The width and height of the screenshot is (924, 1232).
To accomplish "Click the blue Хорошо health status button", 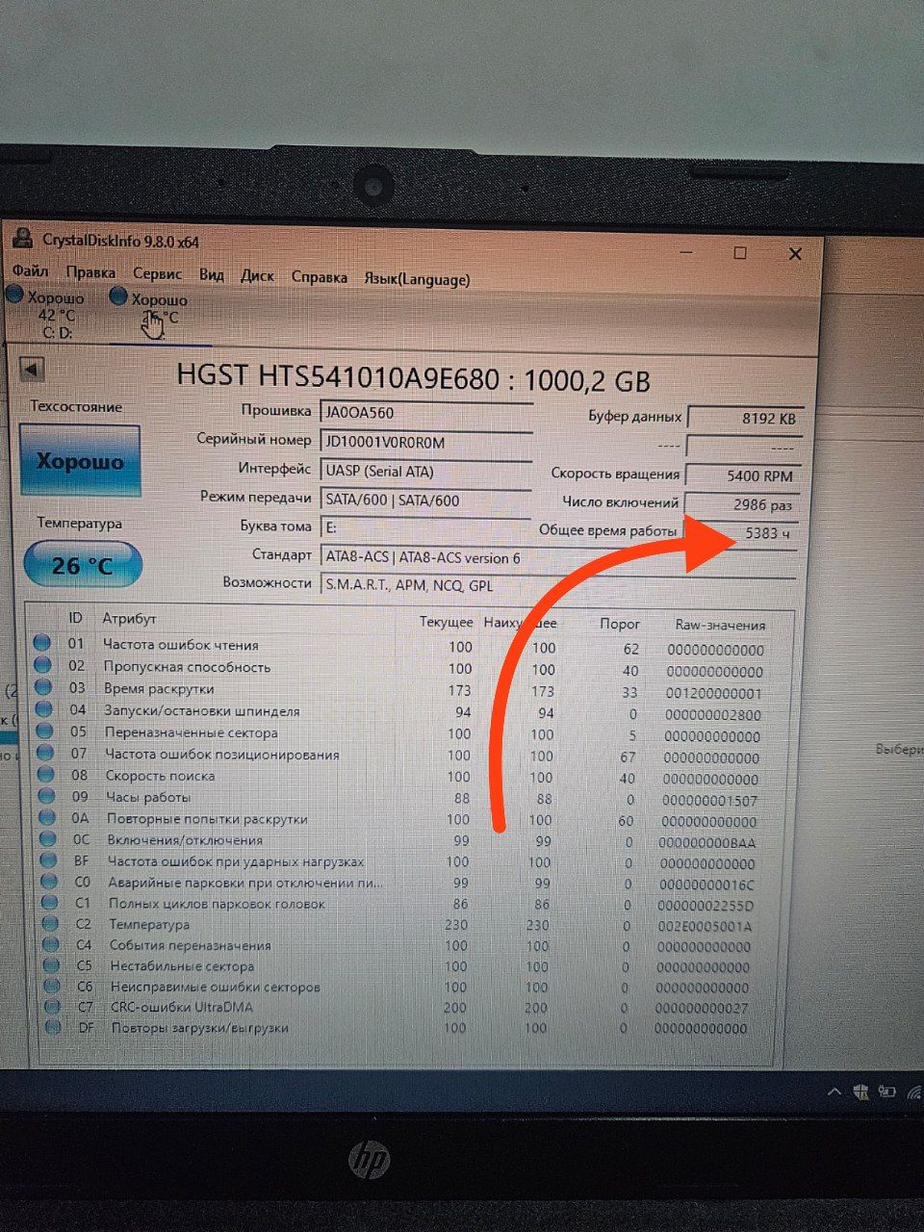I will pyautogui.click(x=80, y=461).
